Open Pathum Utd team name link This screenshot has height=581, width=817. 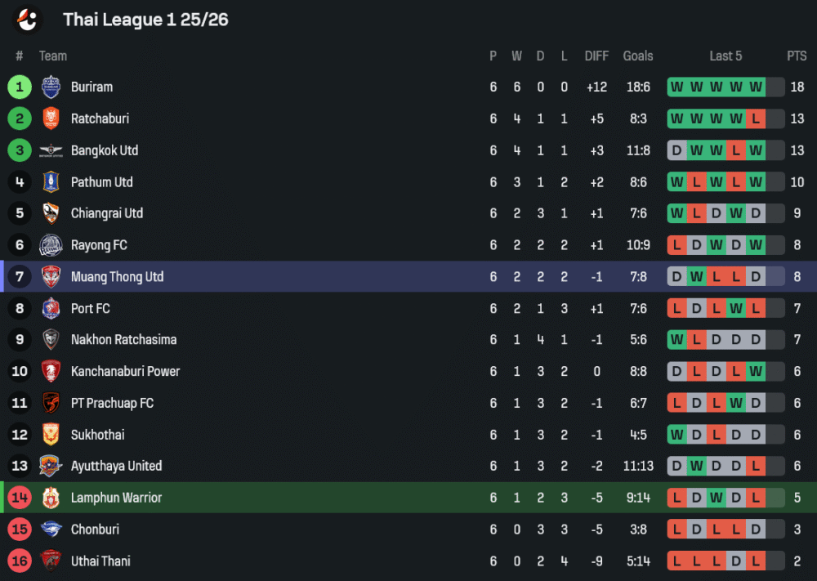coord(101,182)
